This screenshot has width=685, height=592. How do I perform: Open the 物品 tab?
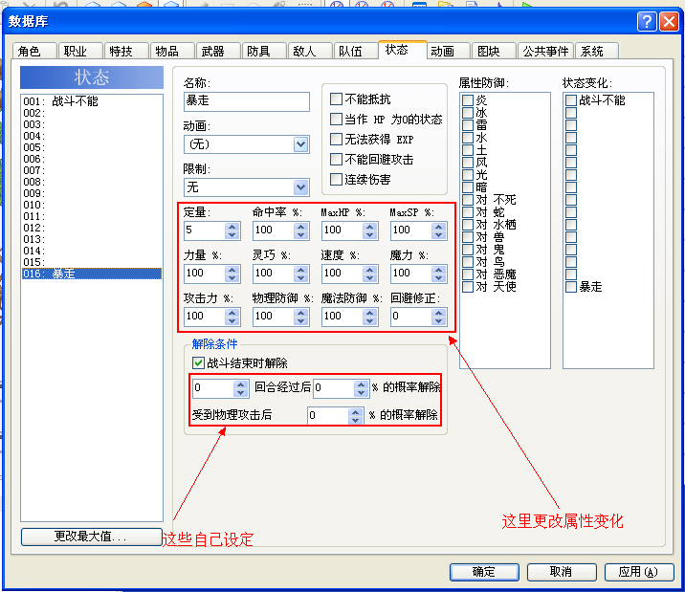pyautogui.click(x=172, y=51)
